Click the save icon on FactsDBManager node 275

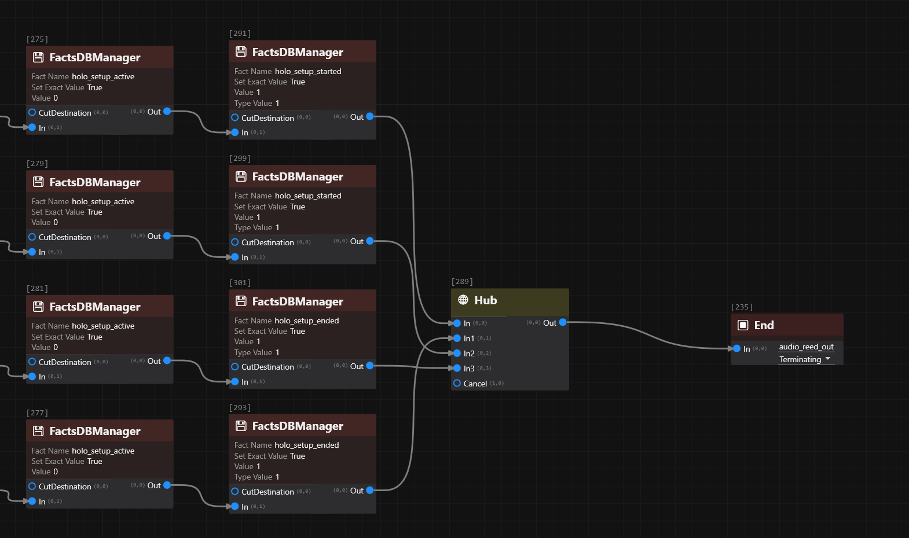point(38,57)
